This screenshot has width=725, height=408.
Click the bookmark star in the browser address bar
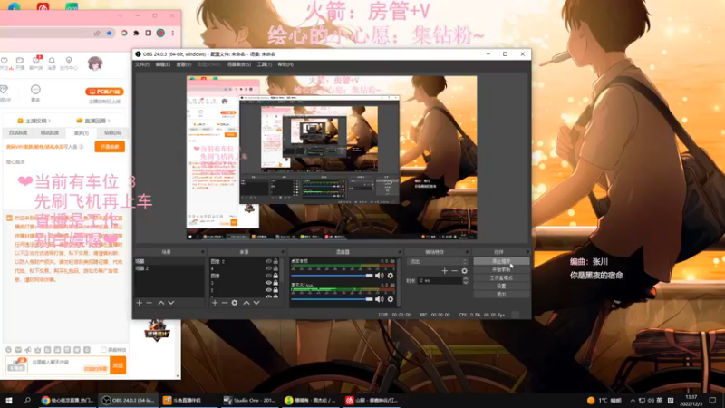(109, 33)
